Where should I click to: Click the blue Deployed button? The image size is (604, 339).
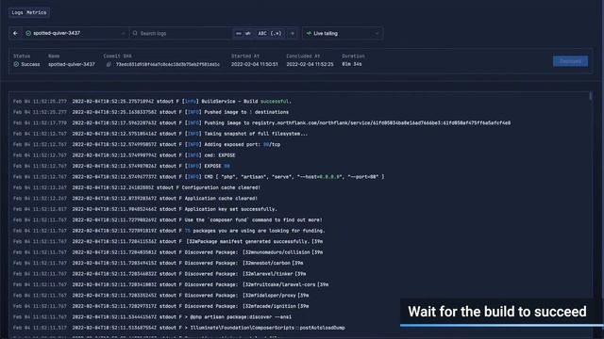click(x=570, y=61)
